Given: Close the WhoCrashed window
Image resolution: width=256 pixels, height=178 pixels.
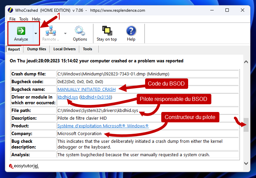Looking at the screenshot, I should click(243, 10).
